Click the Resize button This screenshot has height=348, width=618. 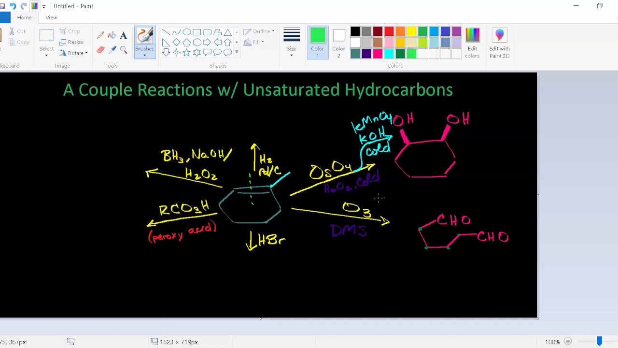pos(71,42)
